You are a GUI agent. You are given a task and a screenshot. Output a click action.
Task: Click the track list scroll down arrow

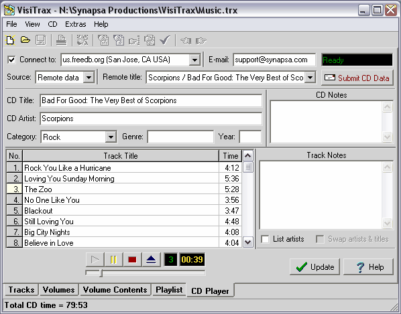point(248,242)
